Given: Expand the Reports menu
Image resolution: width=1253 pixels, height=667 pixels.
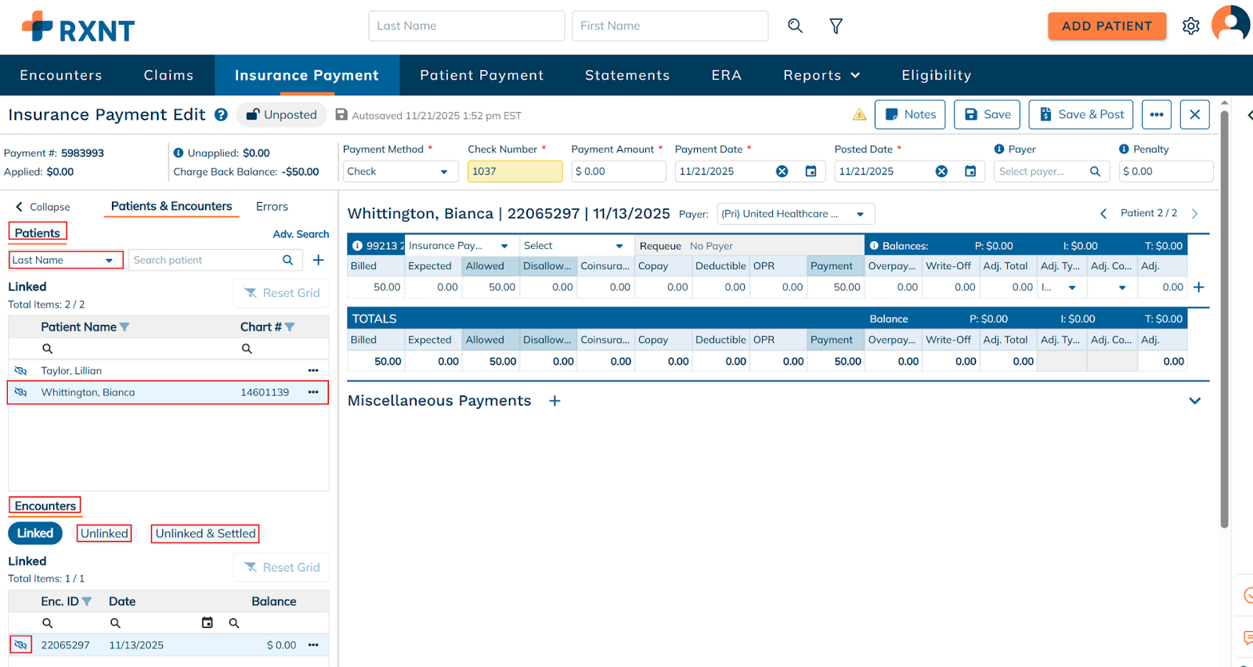Looking at the screenshot, I should click(821, 75).
